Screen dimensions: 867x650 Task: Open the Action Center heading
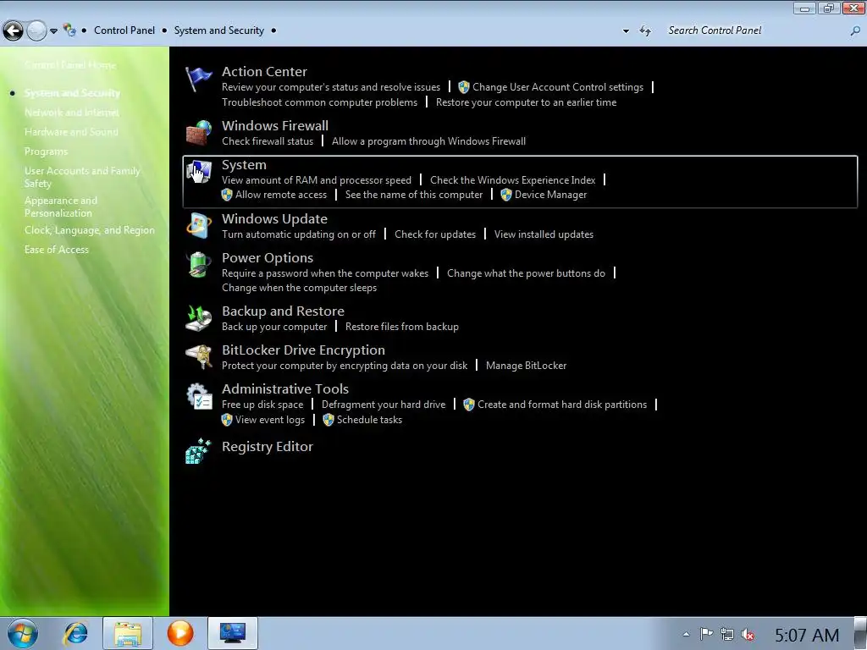(264, 71)
